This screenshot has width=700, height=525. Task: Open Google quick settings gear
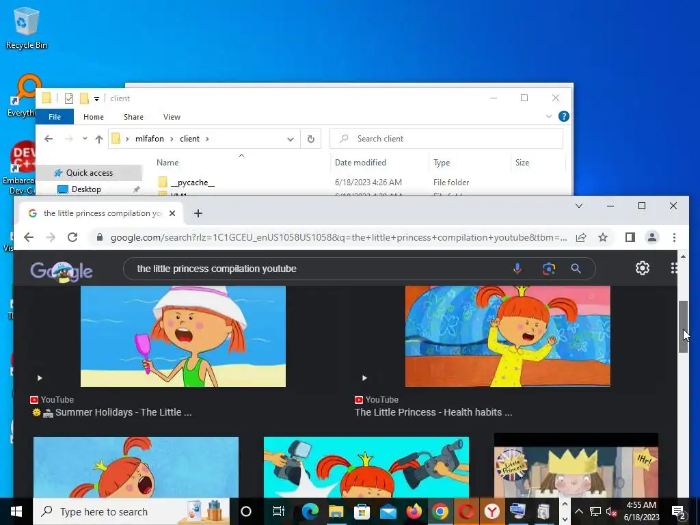[643, 268]
